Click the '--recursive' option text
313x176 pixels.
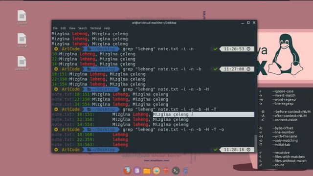[281, 153]
